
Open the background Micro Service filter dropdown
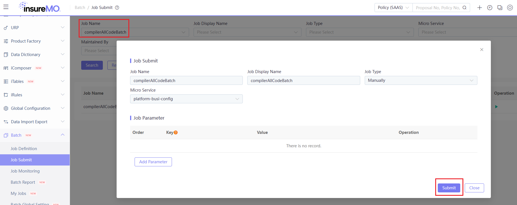pos(468,32)
